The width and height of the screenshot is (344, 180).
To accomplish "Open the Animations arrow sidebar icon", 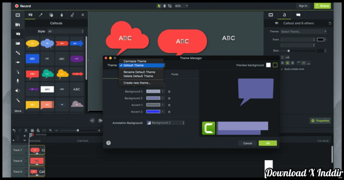I will coord(18,62).
